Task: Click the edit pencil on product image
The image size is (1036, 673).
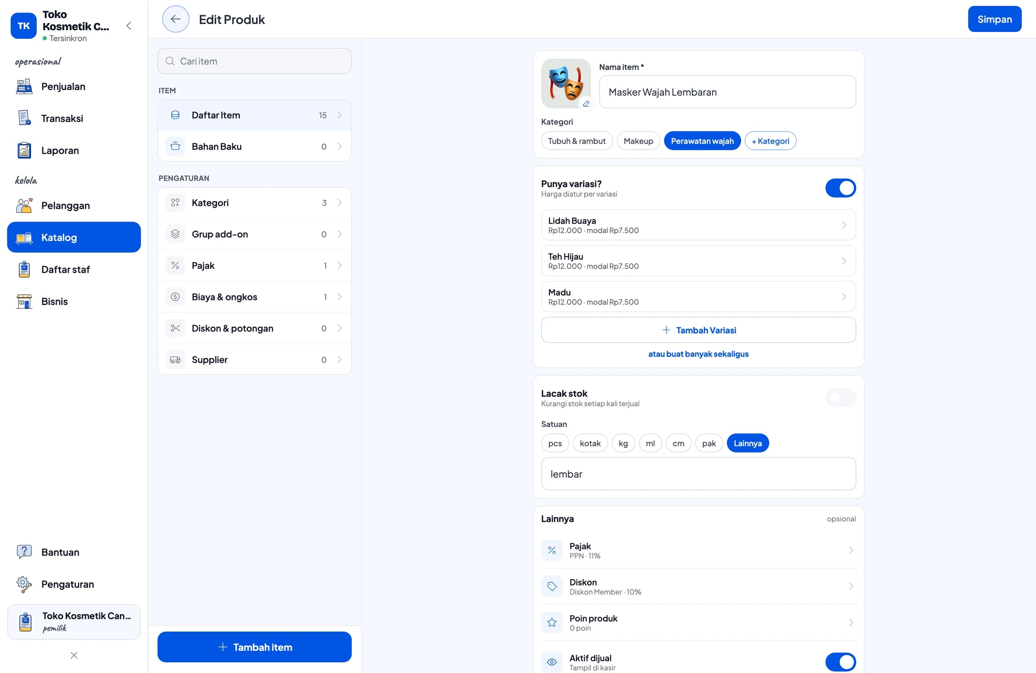Action: tap(586, 104)
